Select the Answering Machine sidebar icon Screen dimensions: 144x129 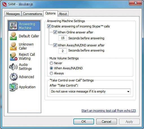coord(13,26)
